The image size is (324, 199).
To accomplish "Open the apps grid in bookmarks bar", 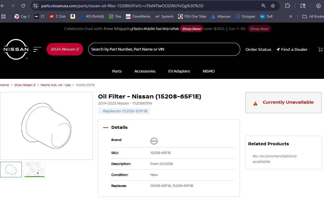I will [3, 16].
